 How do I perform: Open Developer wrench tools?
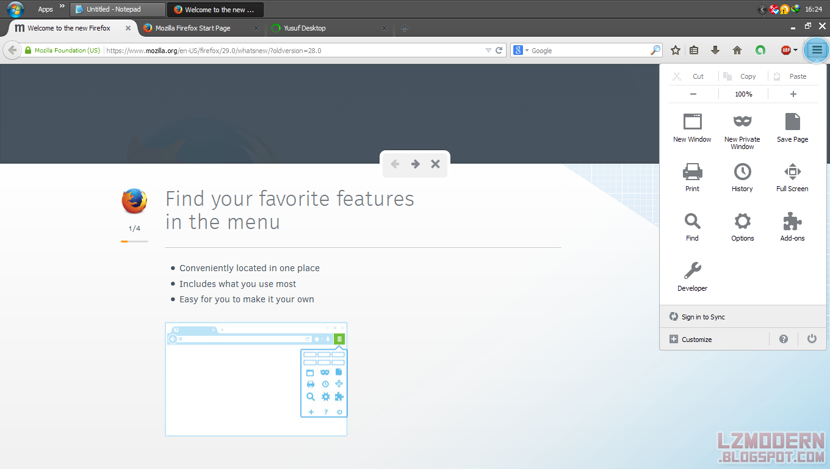pyautogui.click(x=692, y=277)
